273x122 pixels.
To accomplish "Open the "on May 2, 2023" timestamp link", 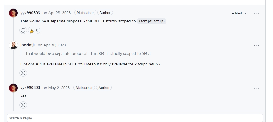I will (56, 88).
